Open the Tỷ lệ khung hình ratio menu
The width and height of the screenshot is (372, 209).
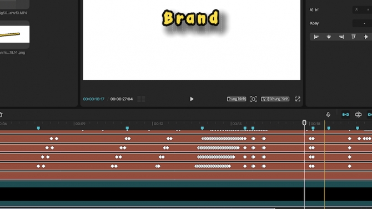point(275,99)
